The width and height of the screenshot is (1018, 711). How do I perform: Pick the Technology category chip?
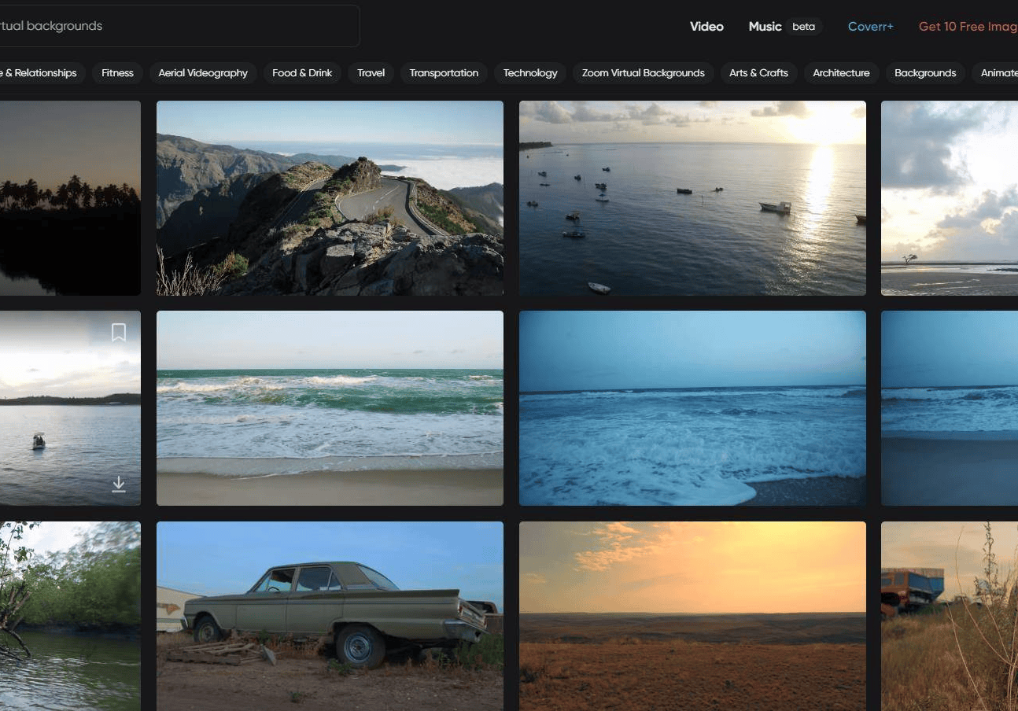pos(530,73)
